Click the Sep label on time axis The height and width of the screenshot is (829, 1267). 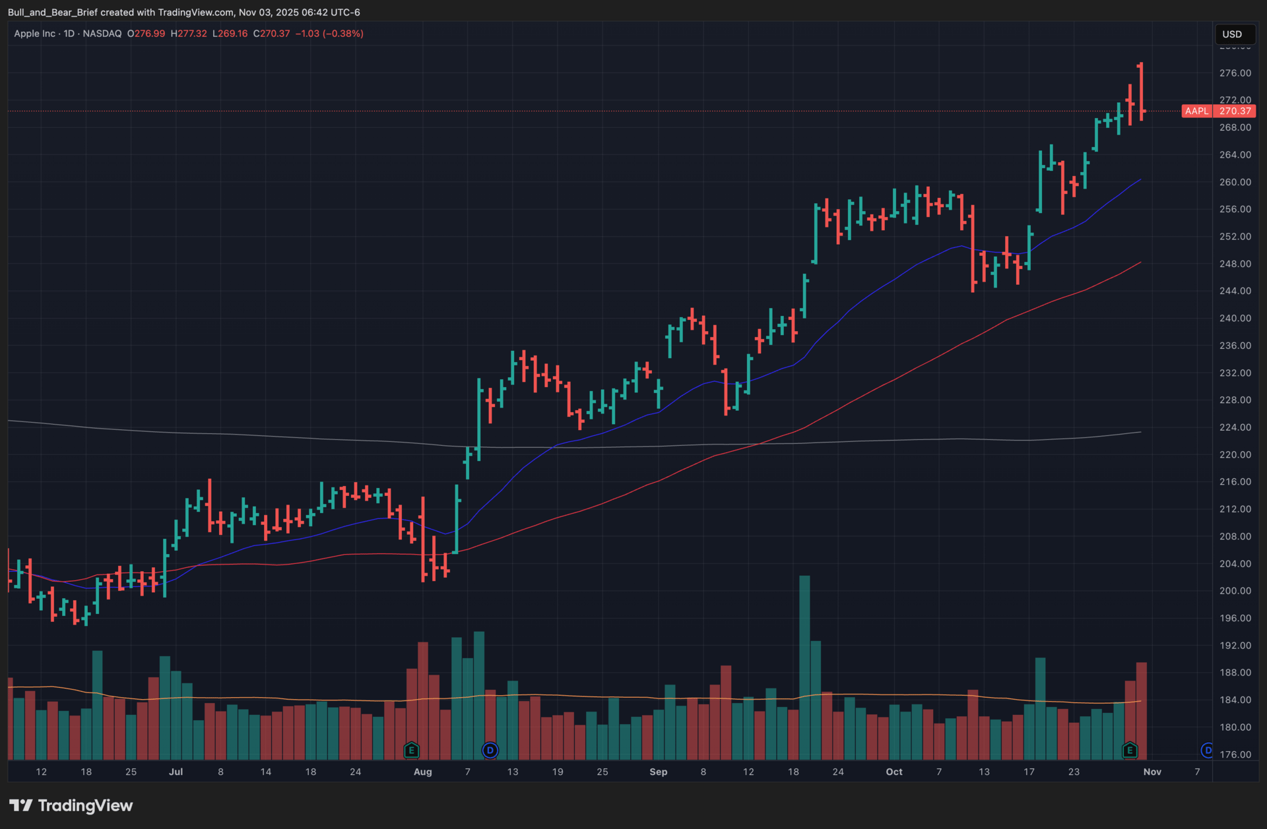coord(658,772)
